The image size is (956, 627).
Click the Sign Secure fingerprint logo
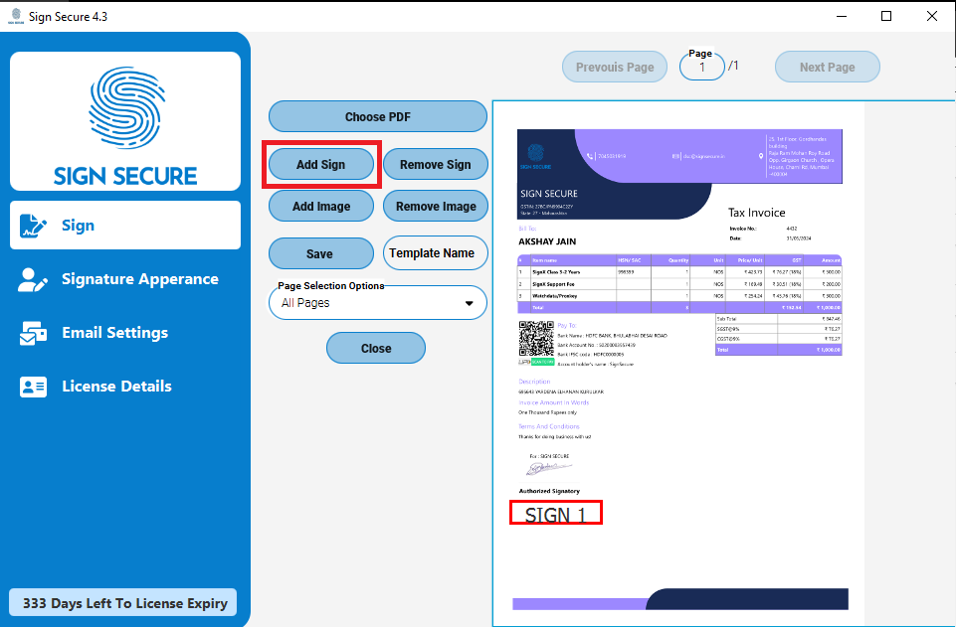coord(126,107)
